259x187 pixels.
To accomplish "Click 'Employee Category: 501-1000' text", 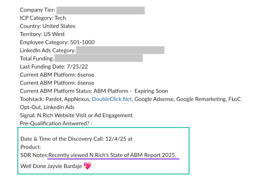I will point(57,42).
